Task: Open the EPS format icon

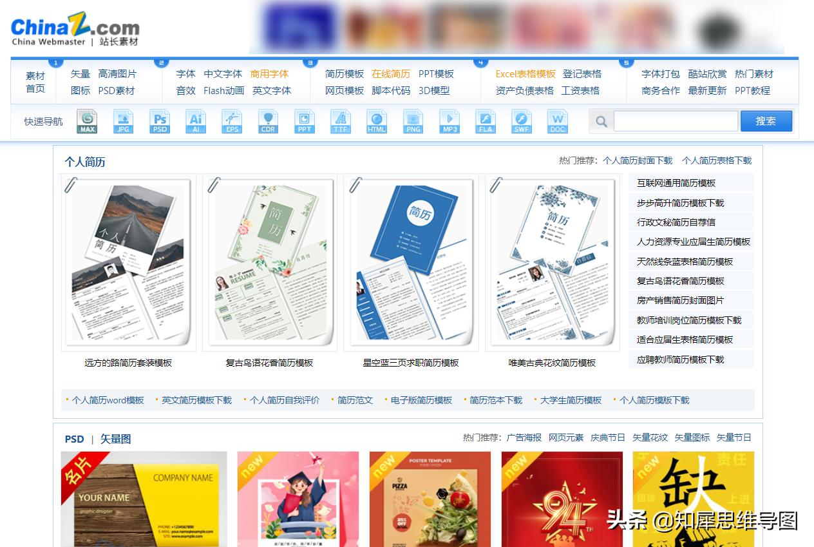Action: tap(232, 121)
